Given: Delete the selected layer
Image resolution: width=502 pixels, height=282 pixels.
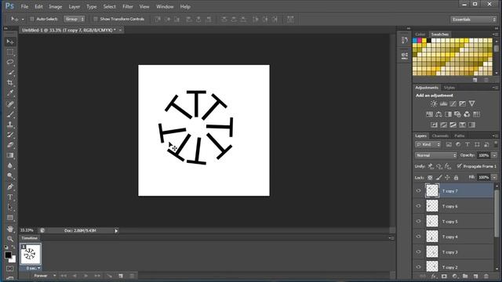Looking at the screenshot, I should point(486,277).
